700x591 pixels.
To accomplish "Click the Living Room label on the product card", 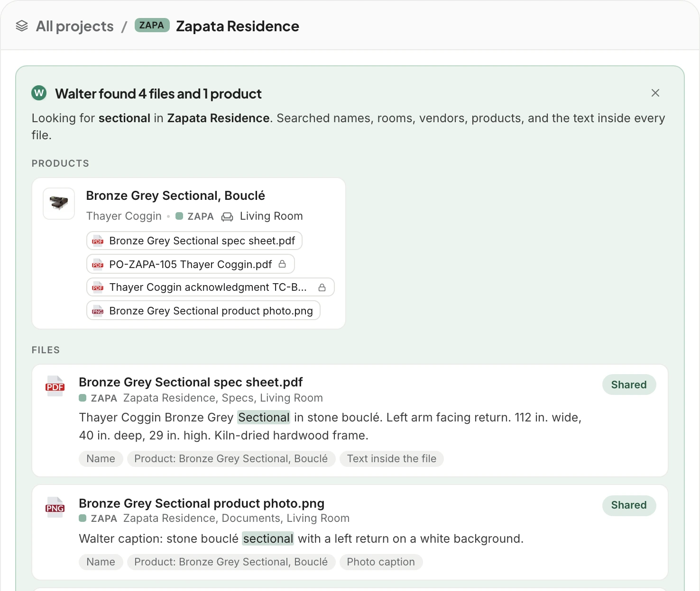I will tap(271, 216).
